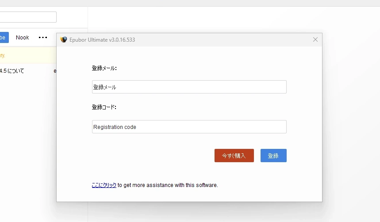Click the 登録コード: label text
The width and height of the screenshot is (380, 222).
coord(104,107)
